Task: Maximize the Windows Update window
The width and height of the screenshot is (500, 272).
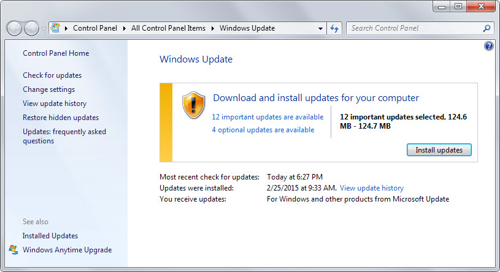Action: 458,6
